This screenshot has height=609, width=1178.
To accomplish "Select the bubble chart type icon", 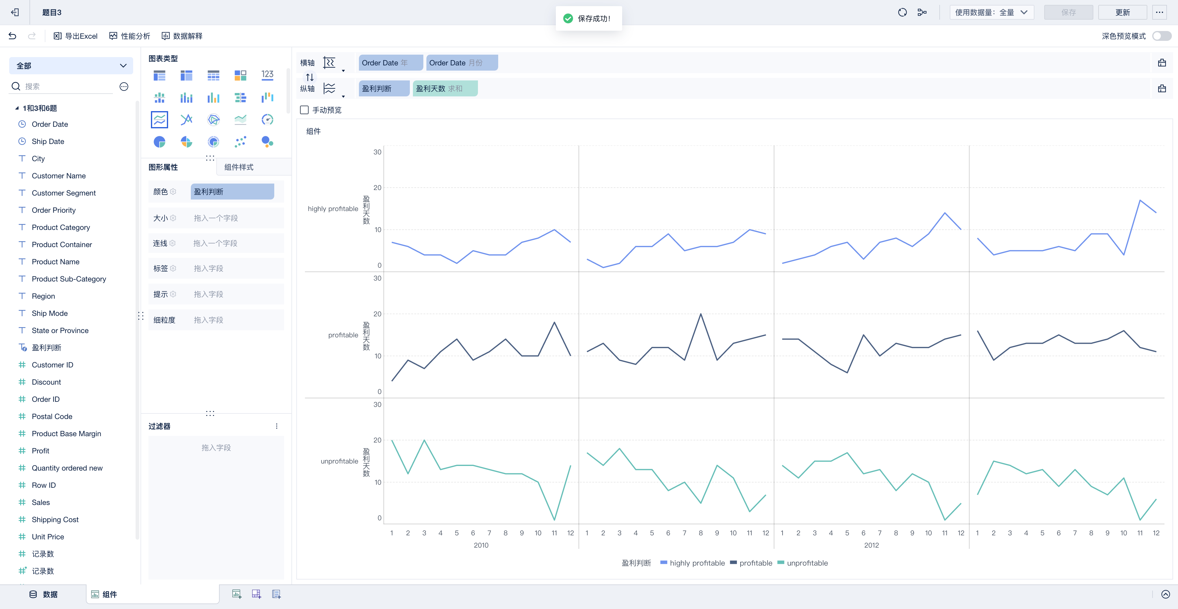I will (x=267, y=142).
